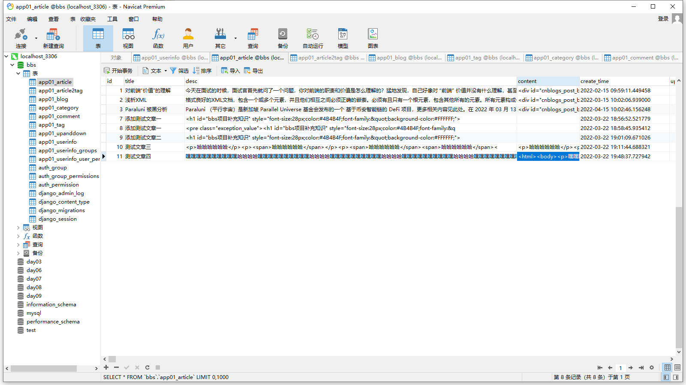Open the 文本 (Text) dropdown
686x385 pixels.
point(155,71)
